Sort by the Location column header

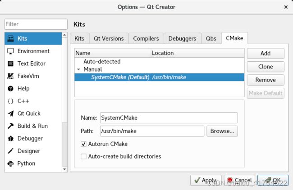(x=197, y=53)
